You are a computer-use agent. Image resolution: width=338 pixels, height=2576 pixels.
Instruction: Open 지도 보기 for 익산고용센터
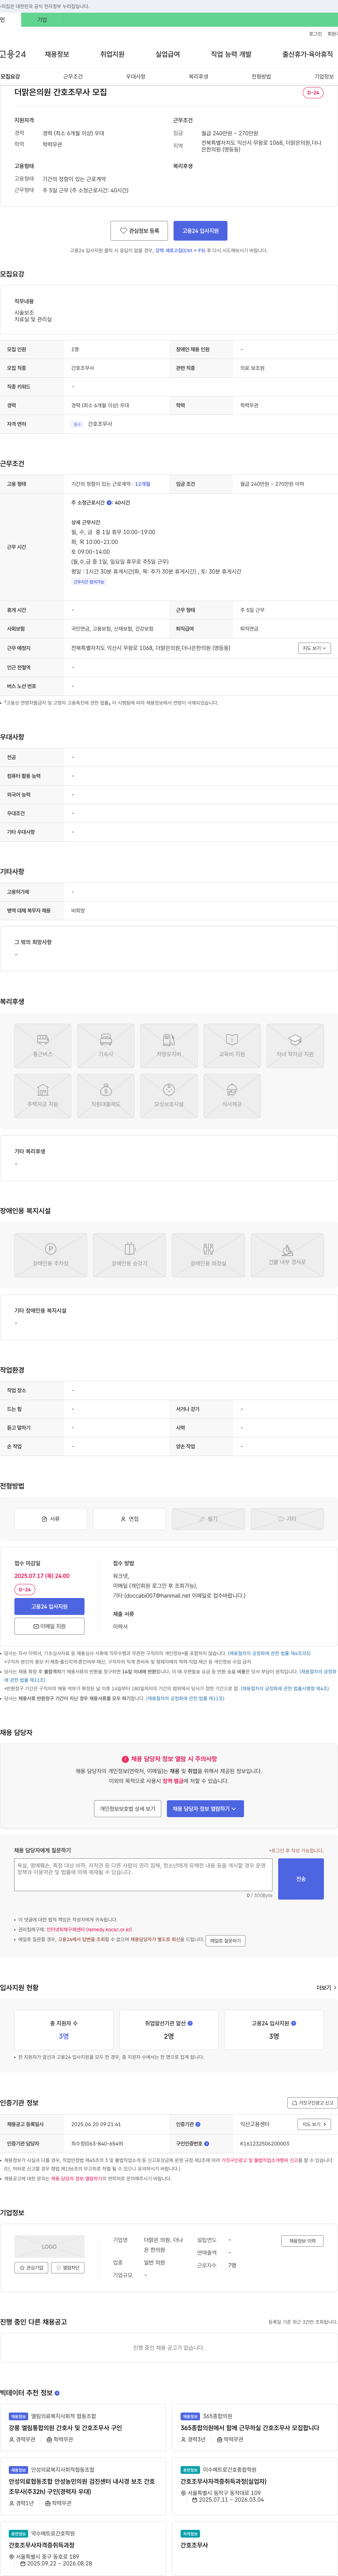(x=314, y=2124)
